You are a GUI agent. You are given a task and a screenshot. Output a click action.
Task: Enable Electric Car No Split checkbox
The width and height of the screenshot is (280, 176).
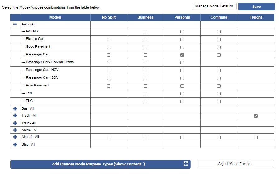109,39
